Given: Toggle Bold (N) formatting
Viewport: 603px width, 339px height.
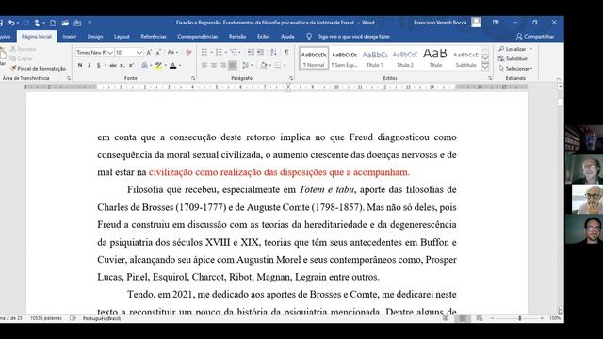Looking at the screenshot, I should (x=80, y=65).
